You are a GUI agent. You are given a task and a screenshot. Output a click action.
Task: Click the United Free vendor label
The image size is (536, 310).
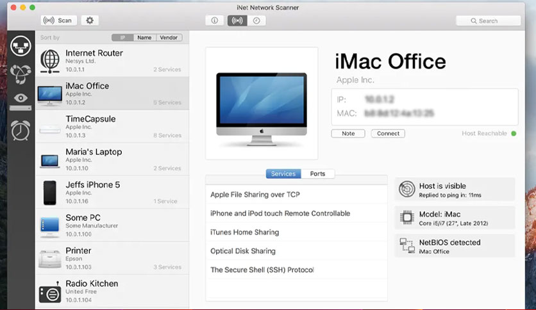click(x=81, y=291)
